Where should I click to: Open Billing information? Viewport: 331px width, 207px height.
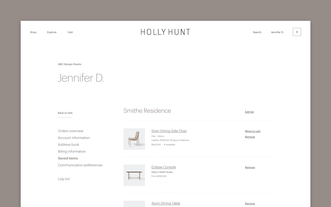pos(72,151)
